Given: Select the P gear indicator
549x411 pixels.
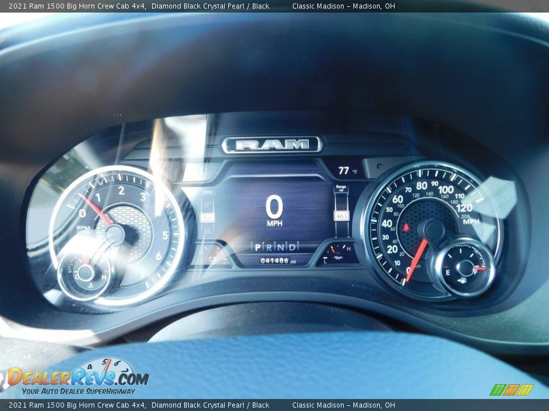Looking at the screenshot, I should click(258, 247).
